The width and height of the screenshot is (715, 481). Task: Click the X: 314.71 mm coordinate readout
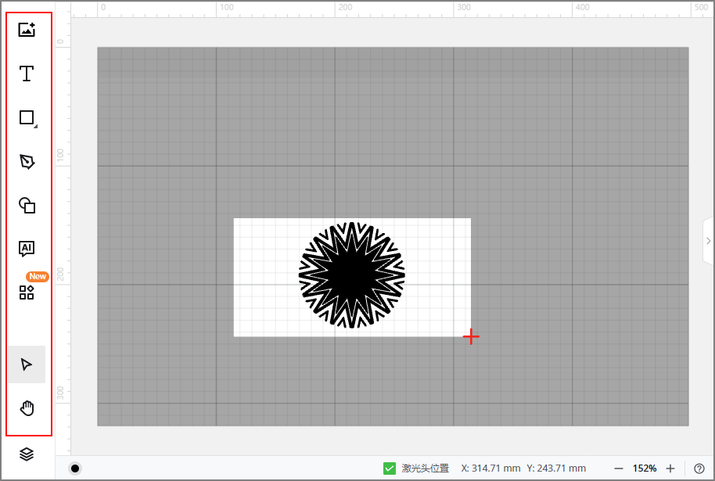[490, 468]
